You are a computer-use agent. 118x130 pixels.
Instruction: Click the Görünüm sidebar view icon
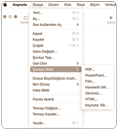(26, 18)
